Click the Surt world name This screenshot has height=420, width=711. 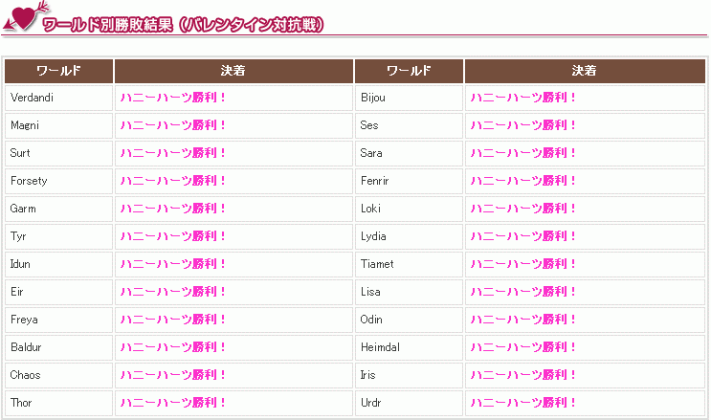click(x=21, y=153)
